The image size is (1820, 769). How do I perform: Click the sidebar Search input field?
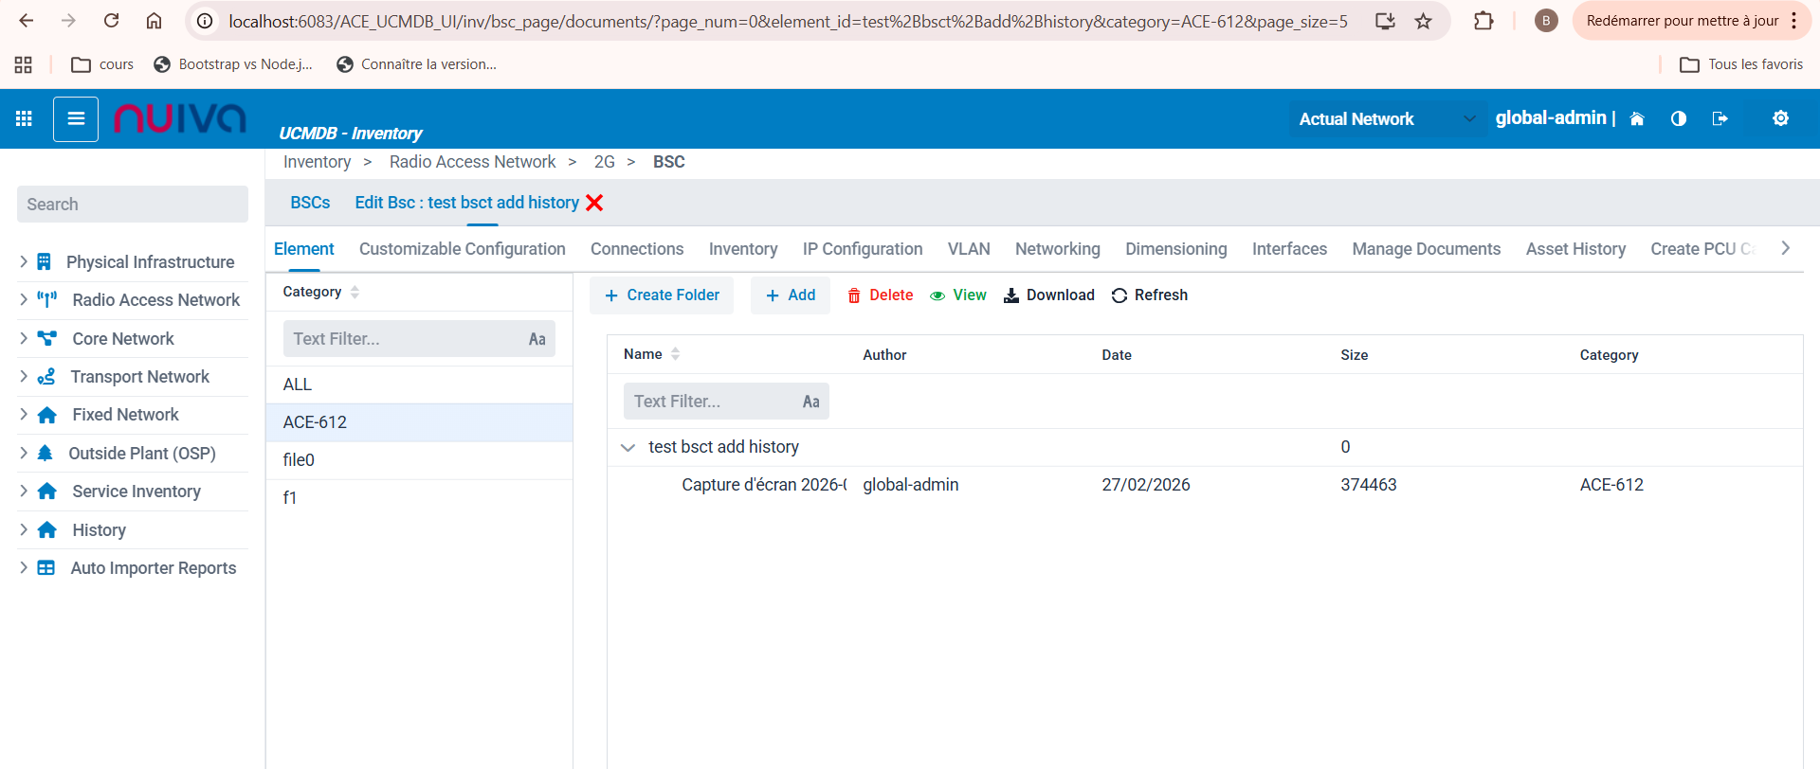pos(133,205)
